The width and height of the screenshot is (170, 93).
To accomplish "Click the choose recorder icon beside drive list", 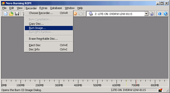I will 152,14.
